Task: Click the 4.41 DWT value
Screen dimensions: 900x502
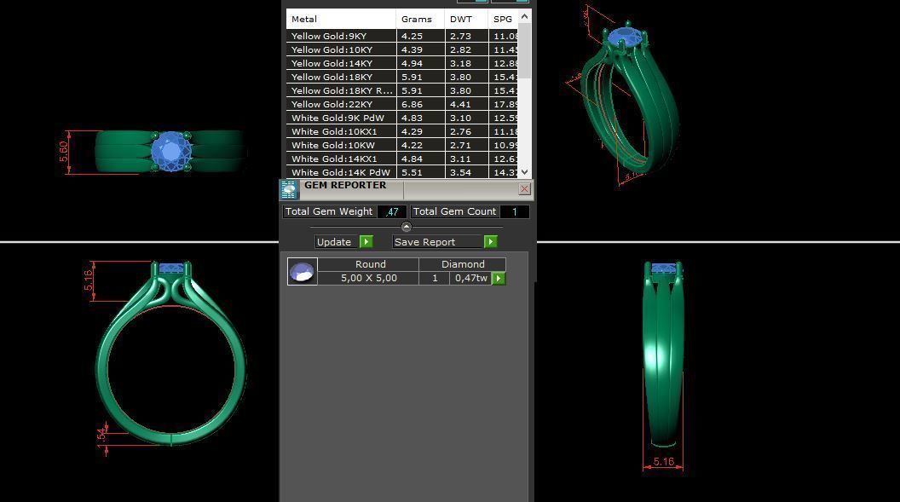Action: 460,105
